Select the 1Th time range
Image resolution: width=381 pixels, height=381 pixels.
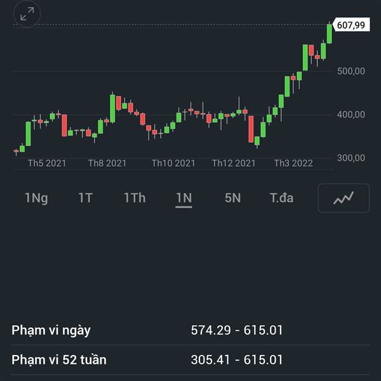135,198
